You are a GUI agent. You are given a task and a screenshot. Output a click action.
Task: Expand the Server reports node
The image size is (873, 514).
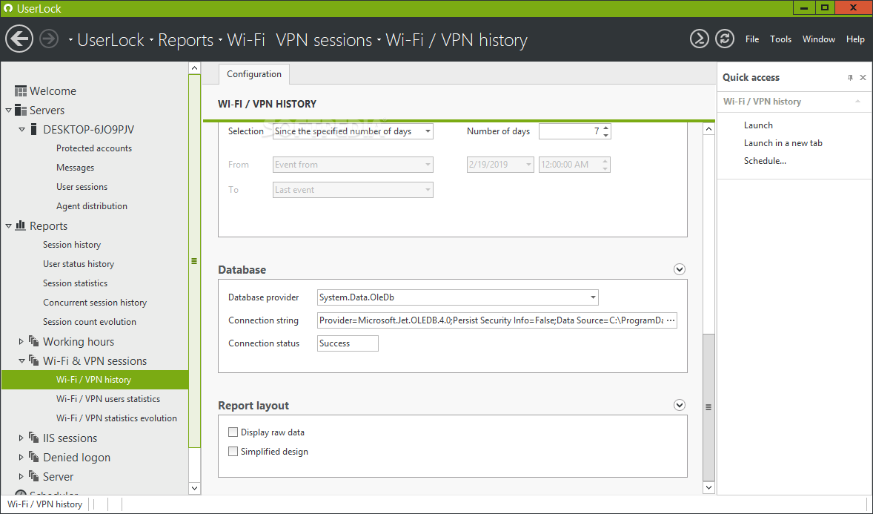(x=21, y=476)
